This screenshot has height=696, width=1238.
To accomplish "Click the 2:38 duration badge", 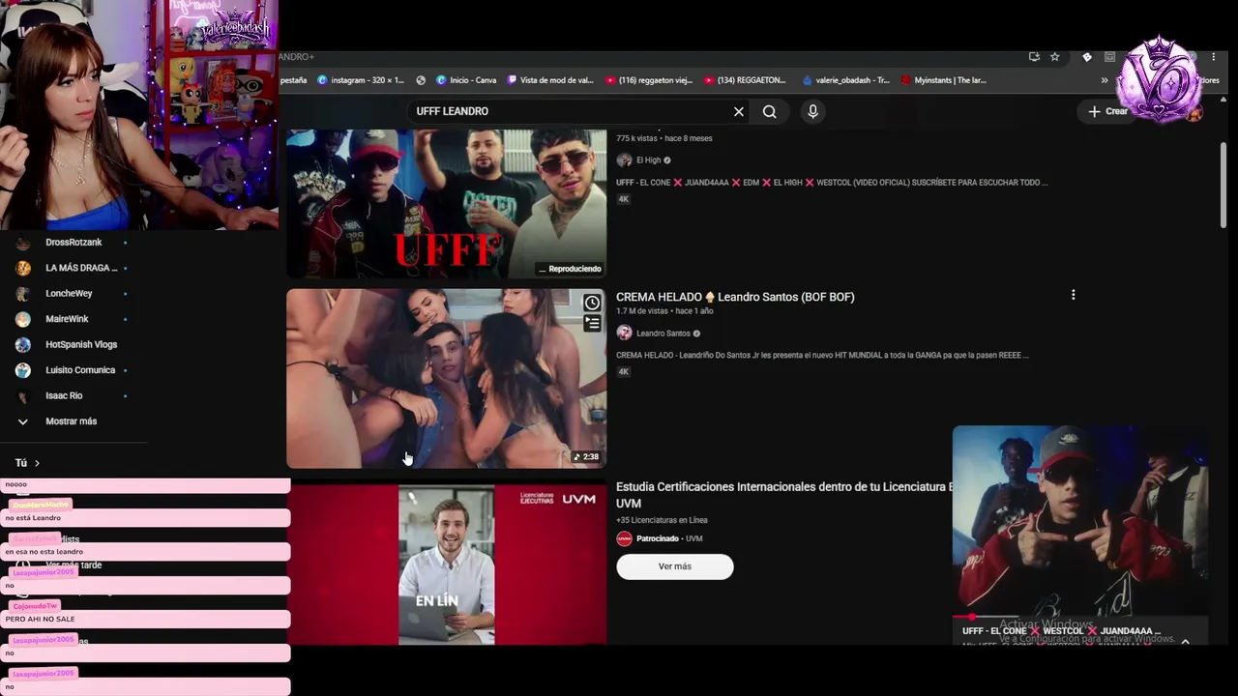I will pyautogui.click(x=586, y=456).
